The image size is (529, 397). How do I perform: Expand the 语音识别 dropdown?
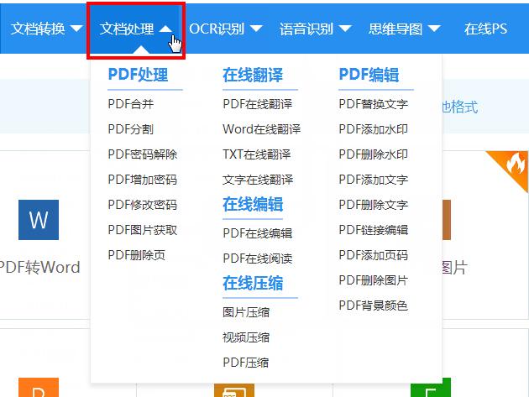click(x=315, y=29)
